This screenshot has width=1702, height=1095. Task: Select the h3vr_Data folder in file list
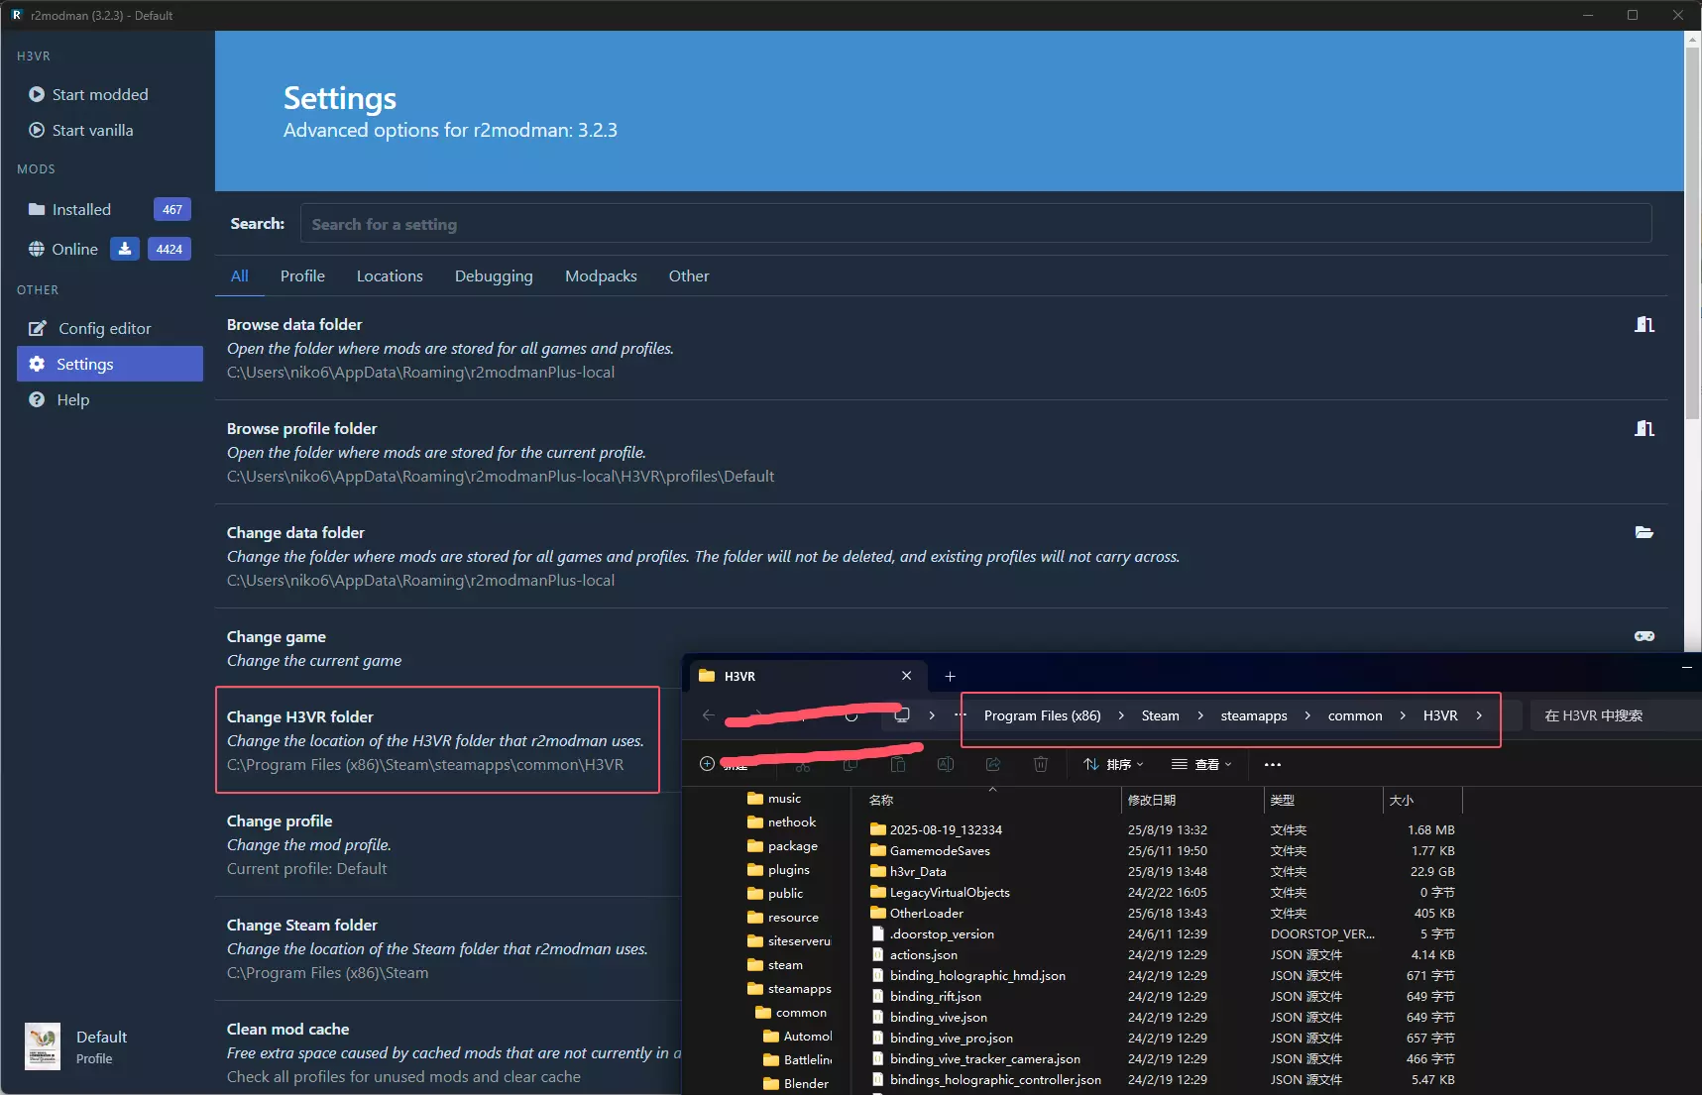[x=909, y=872]
